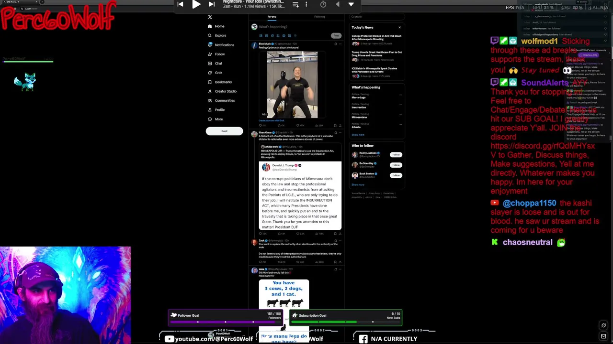Switch to the Following tab
Screen dimensions: 613x344
click(x=319, y=17)
